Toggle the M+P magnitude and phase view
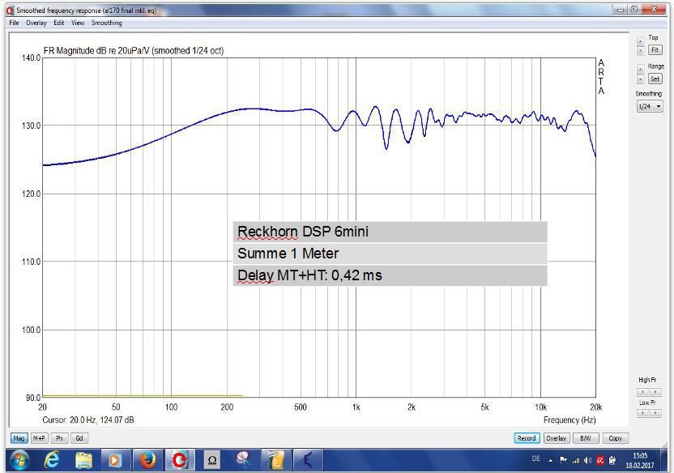Viewport: 674px width, 473px height. [39, 438]
